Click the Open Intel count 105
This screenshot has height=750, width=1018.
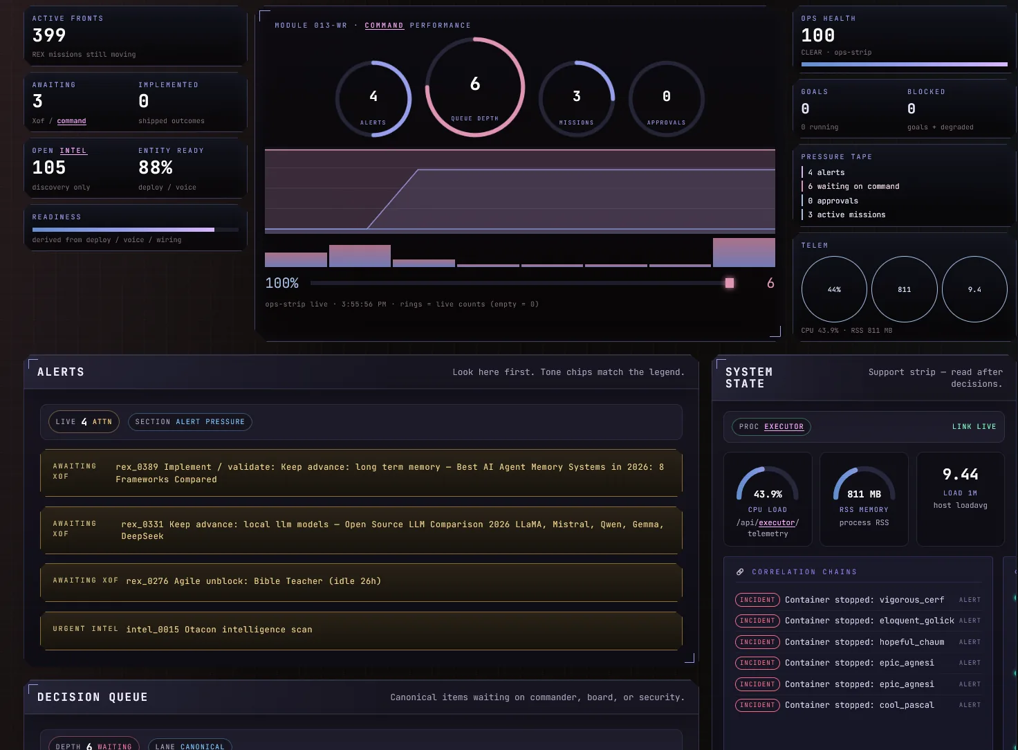click(49, 167)
